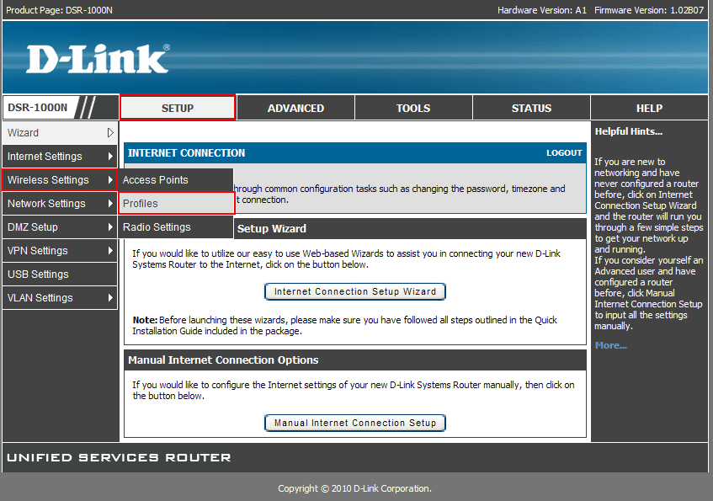713x501 pixels.
Task: Expand the VPN Settings arrow
Action: tap(110, 251)
